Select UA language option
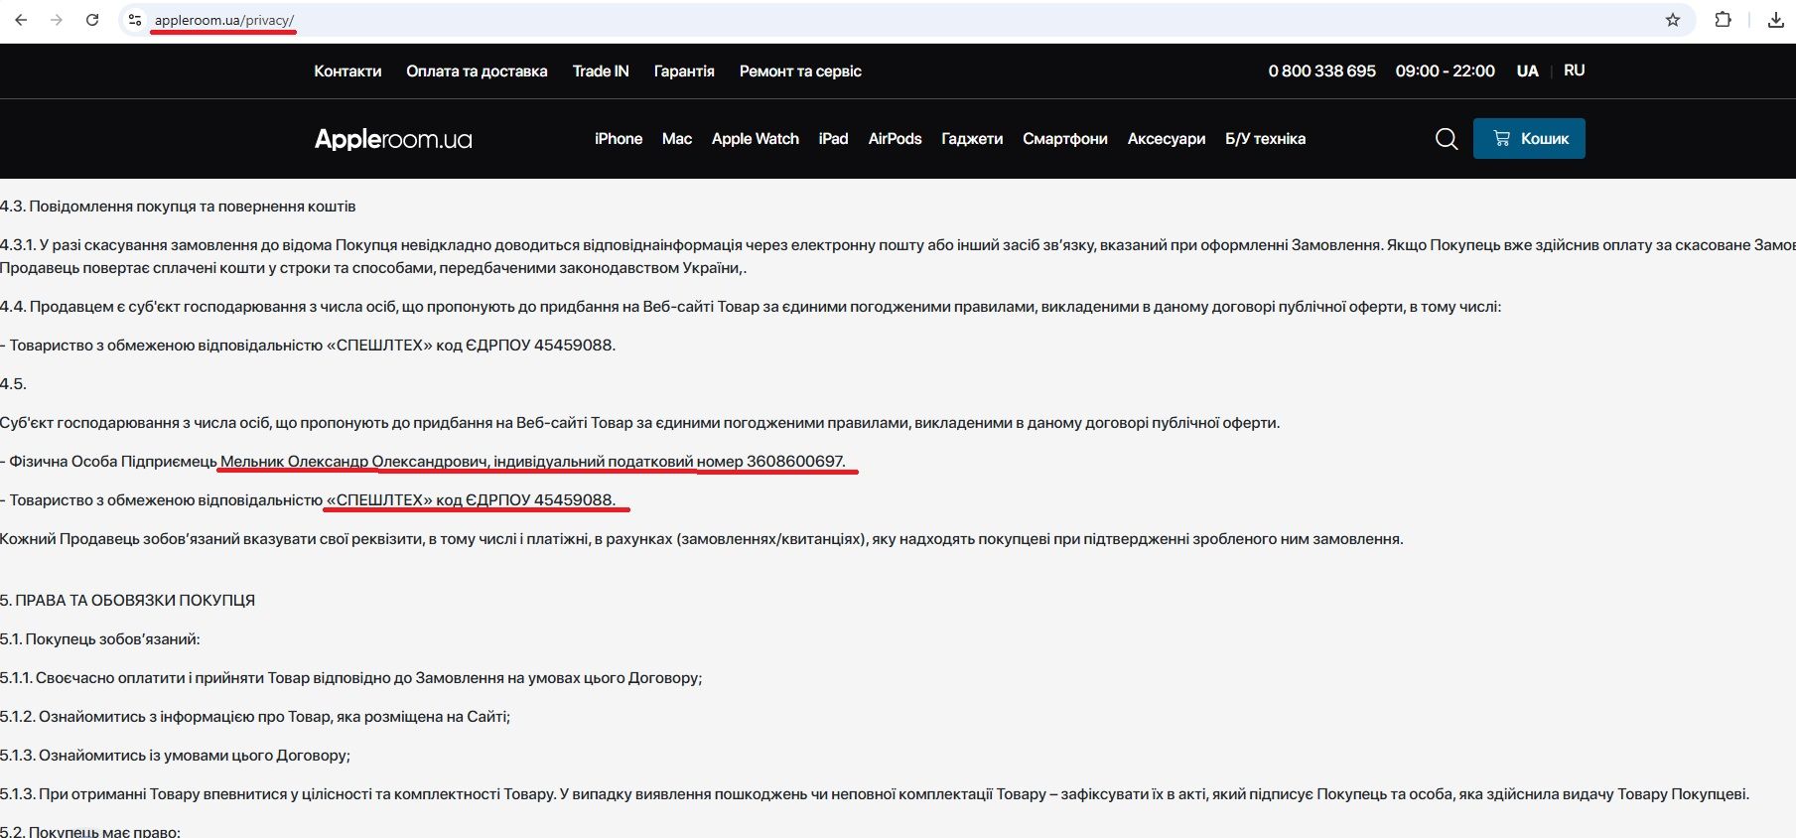Image resolution: width=1796 pixels, height=838 pixels. 1527,70
